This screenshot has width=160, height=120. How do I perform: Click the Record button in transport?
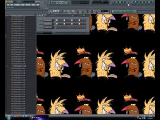click(x=61, y=11)
